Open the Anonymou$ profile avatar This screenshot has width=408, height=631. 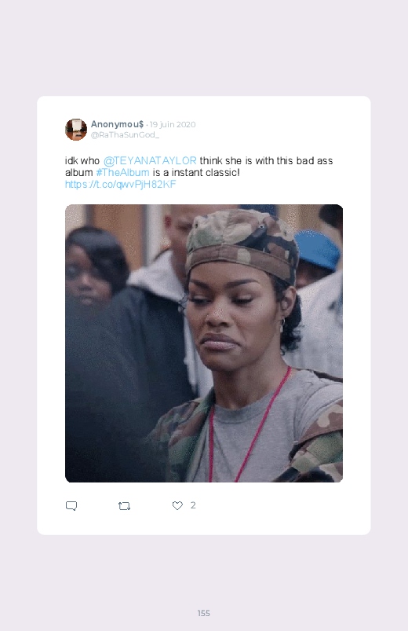(76, 130)
